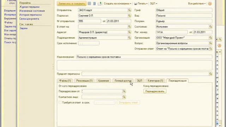Screen dimensions: 226x127
Task: Click magnifier icon in Отправитель field
Action: click(x=129, y=10)
